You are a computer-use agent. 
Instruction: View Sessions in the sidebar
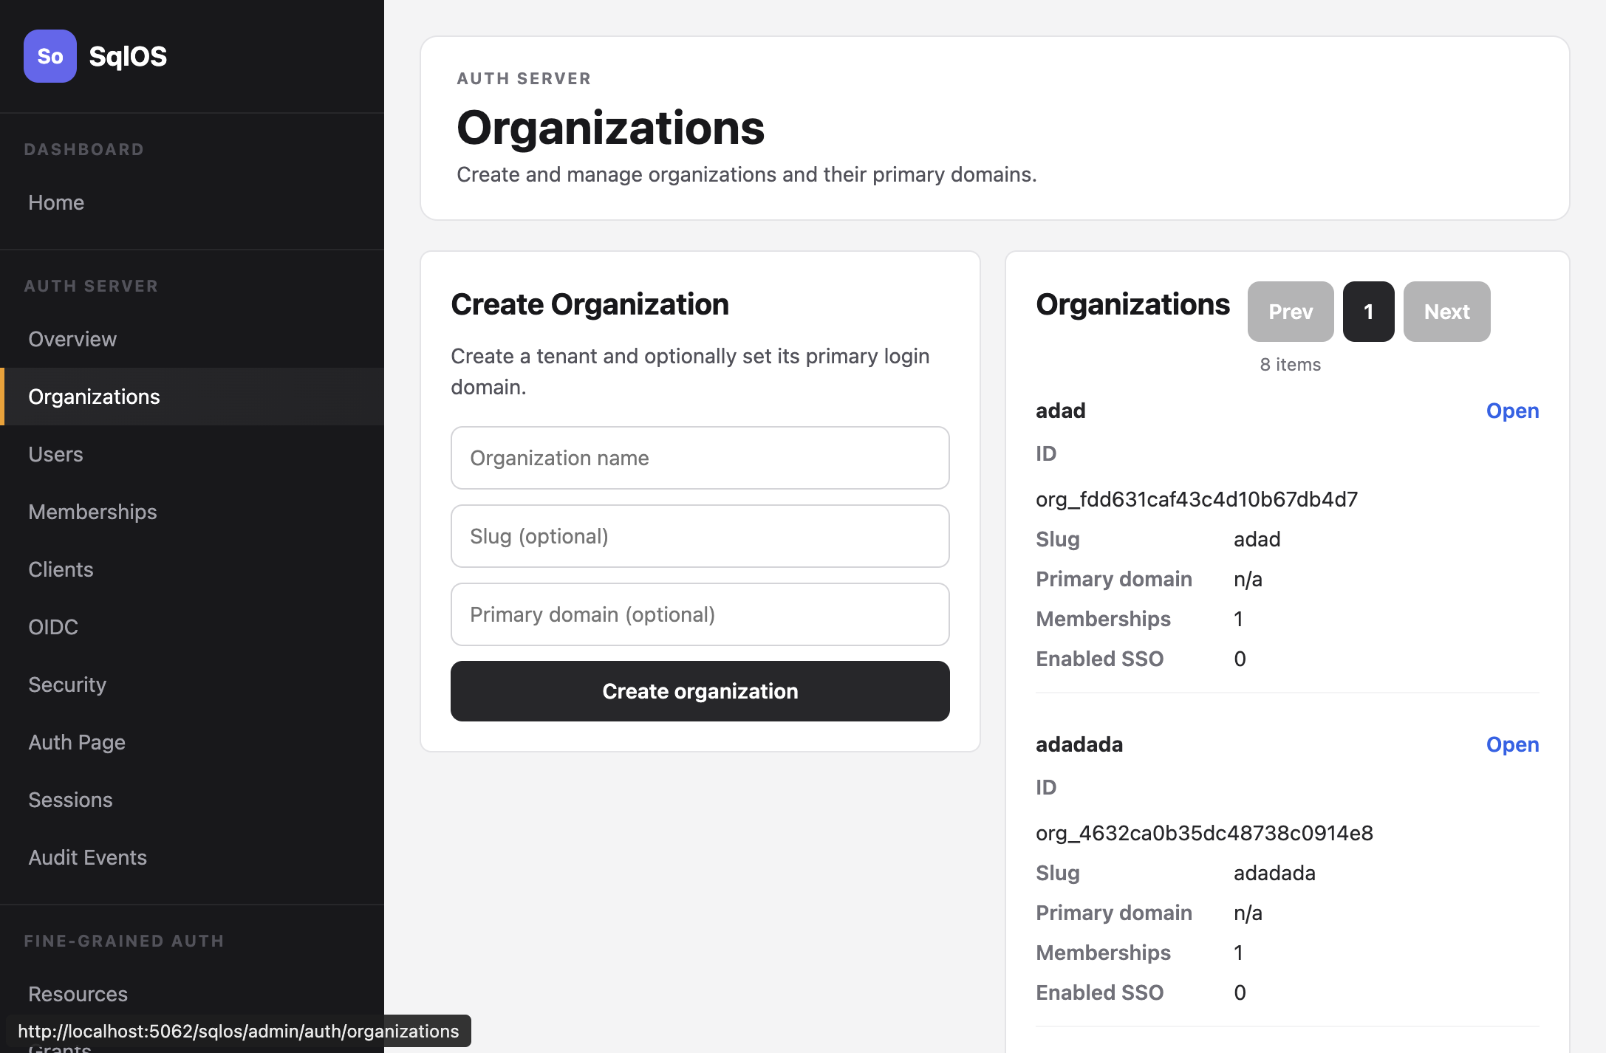tap(70, 800)
